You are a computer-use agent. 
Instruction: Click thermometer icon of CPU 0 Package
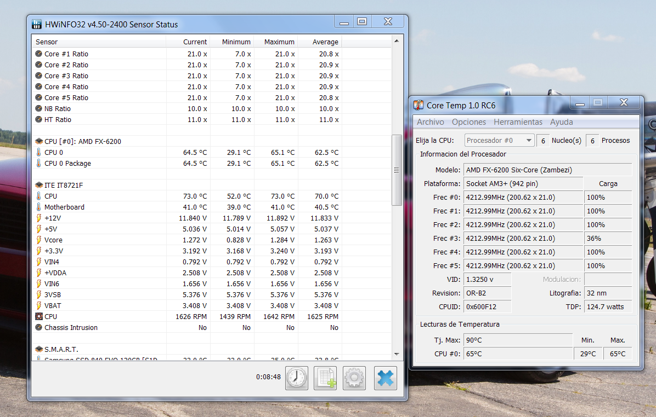click(38, 163)
